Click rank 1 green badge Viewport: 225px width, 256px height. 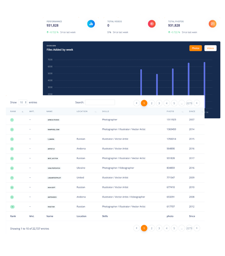[12, 120]
